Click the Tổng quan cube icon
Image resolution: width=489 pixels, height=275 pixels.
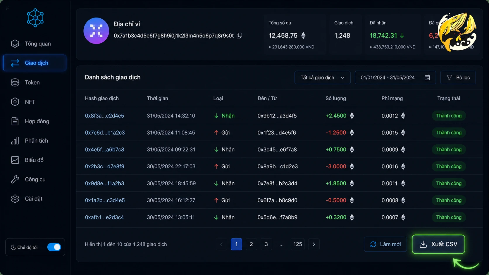(x=15, y=44)
